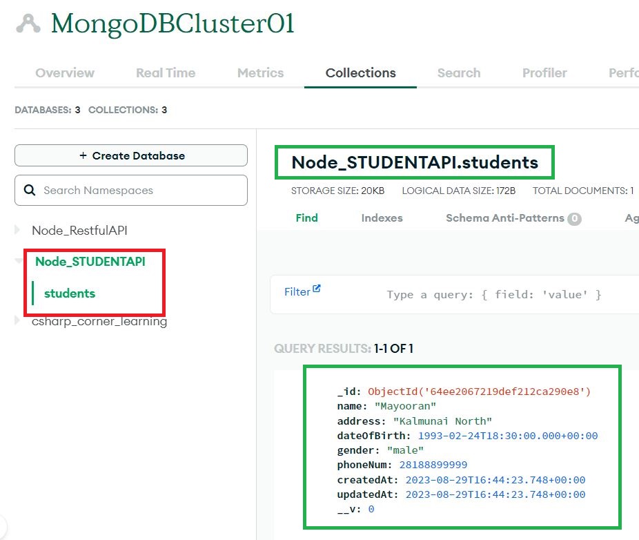This screenshot has width=639, height=540.
Task: Click the Create Database button
Action: click(x=131, y=155)
